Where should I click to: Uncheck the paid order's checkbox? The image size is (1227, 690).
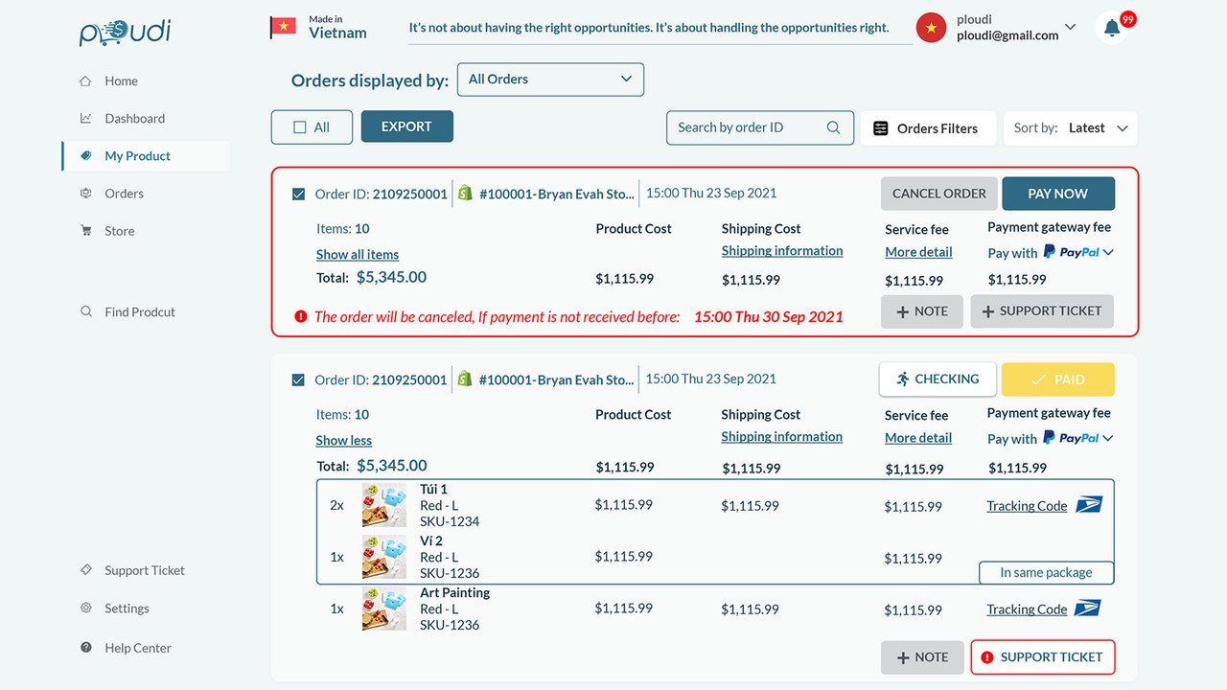(x=298, y=379)
